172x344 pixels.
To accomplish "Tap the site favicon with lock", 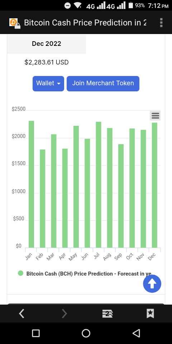I will (15, 23).
